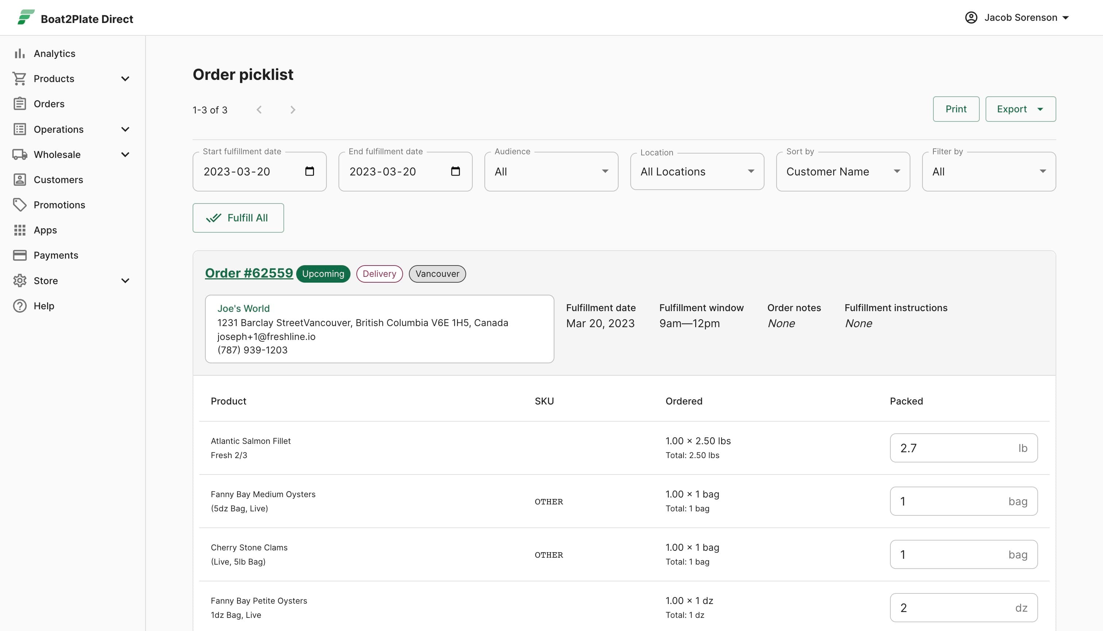
Task: Click the Wholesale truck icon
Action: click(19, 154)
